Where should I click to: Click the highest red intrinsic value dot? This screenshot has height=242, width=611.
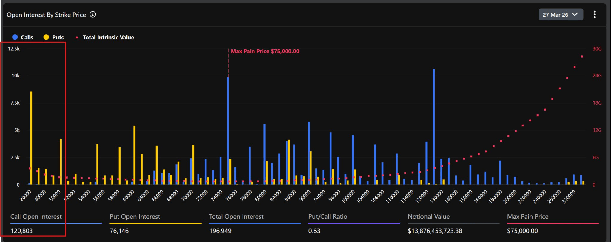click(x=582, y=56)
